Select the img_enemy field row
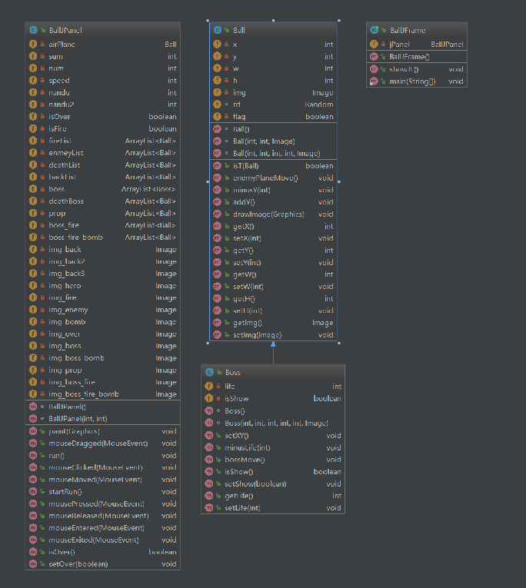Viewport: 526px width, 588px height. [102, 310]
